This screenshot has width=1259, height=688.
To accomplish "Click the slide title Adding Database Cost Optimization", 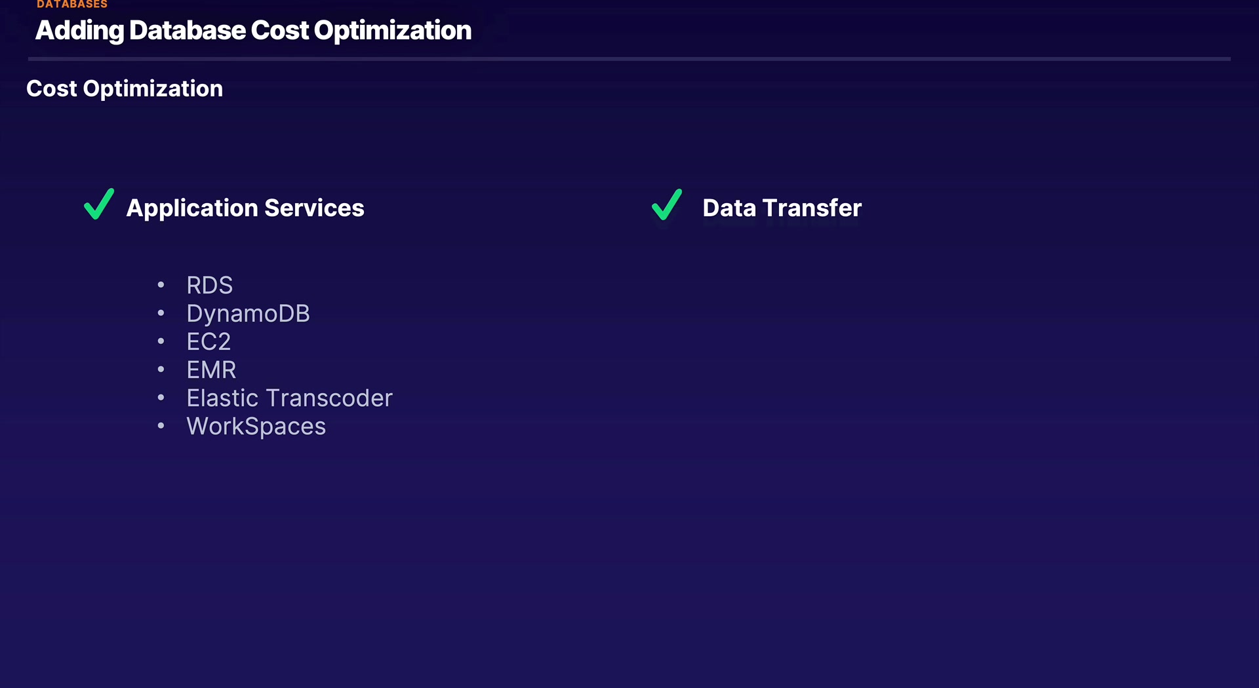I will (x=253, y=31).
